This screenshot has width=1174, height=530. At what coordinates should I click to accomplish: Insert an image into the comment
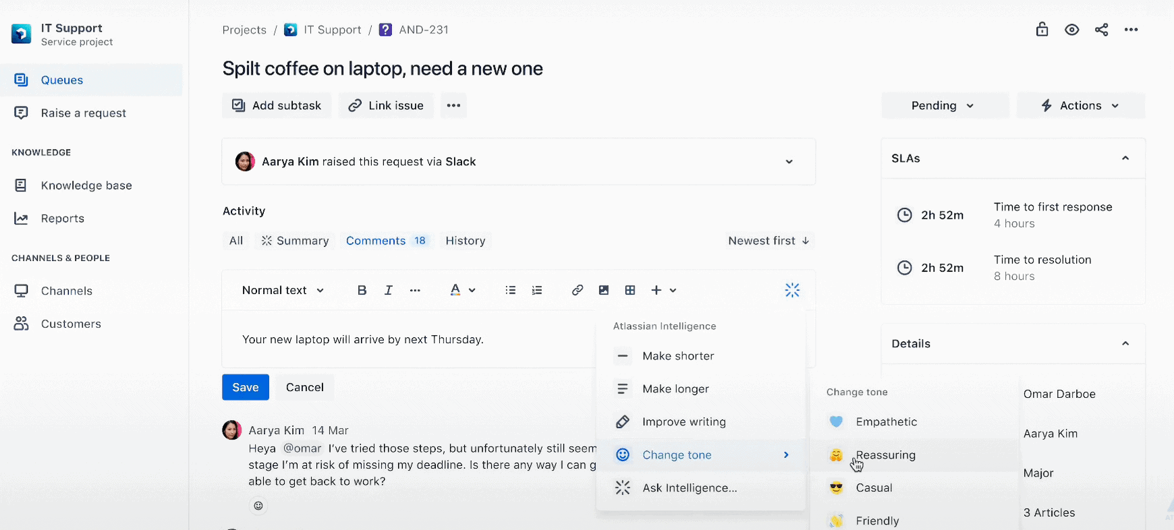click(604, 290)
